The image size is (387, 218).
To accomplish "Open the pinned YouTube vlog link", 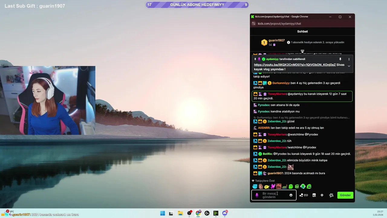I will pos(295,65).
